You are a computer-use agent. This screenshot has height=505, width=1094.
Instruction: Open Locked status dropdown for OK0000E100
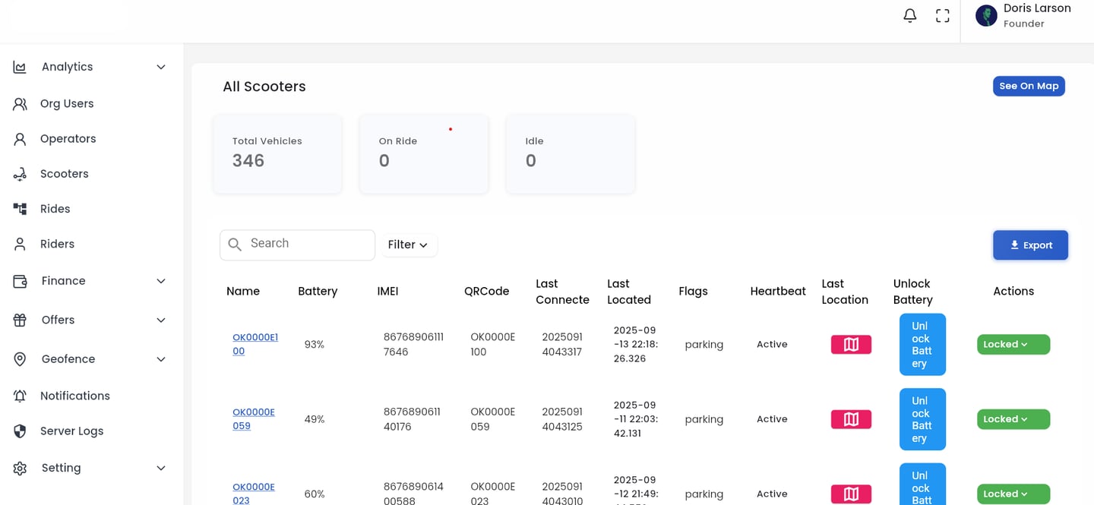pos(1013,345)
